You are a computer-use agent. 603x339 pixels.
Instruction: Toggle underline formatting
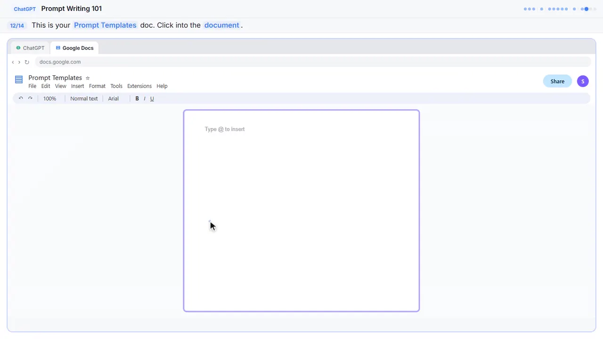pyautogui.click(x=152, y=98)
